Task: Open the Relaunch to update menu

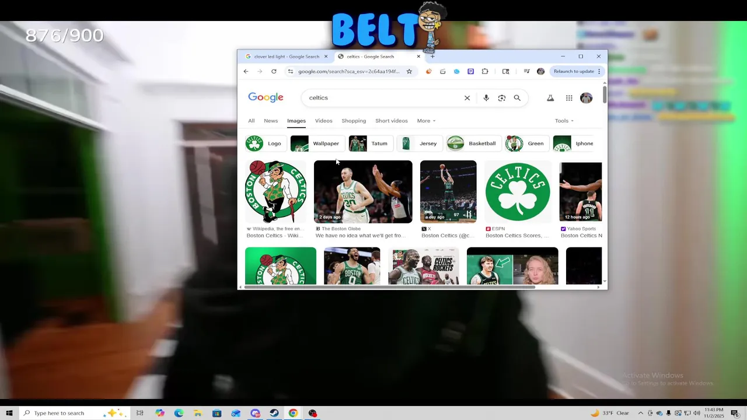Action: 577,71
